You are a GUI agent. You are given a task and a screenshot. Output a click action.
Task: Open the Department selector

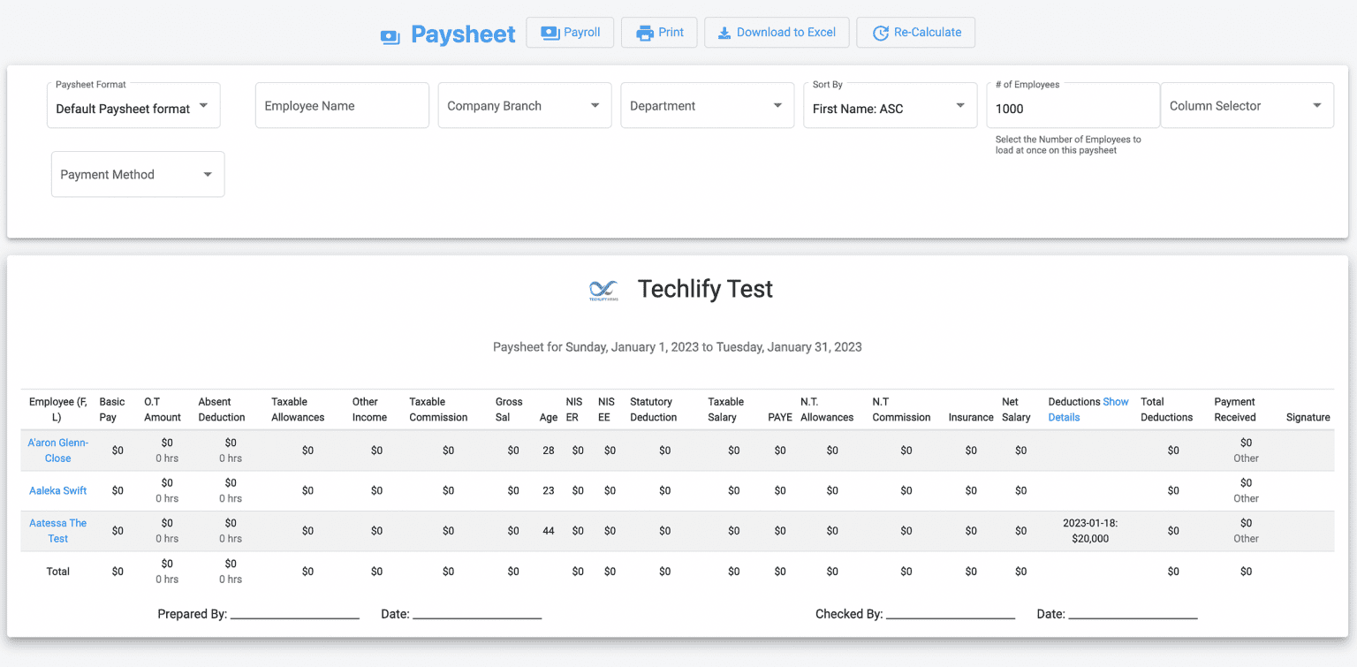click(707, 105)
